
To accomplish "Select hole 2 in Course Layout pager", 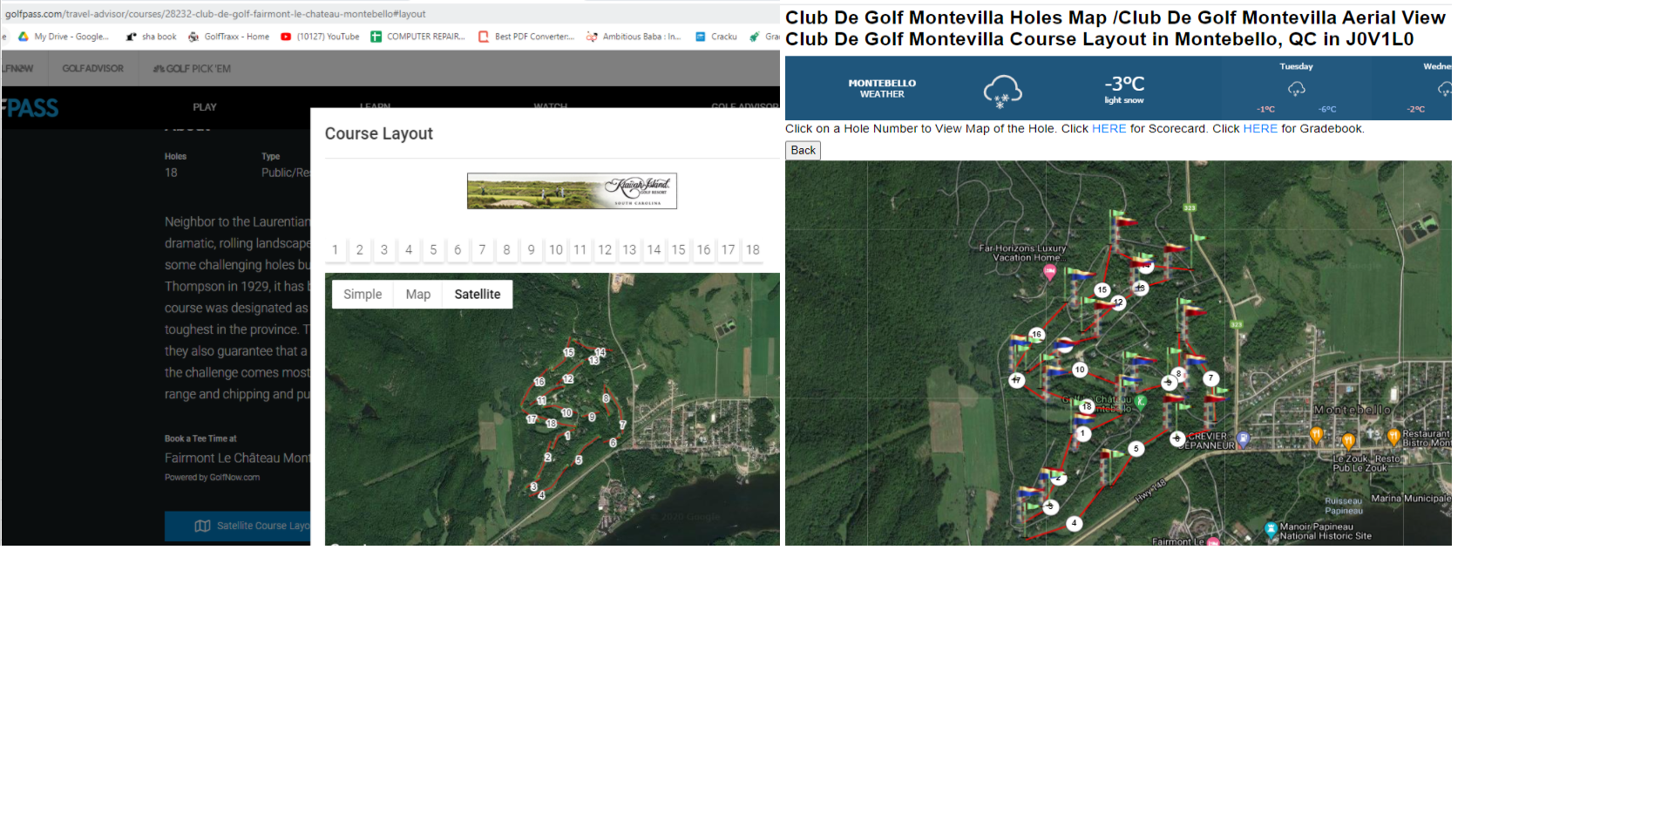I will pyautogui.click(x=360, y=250).
